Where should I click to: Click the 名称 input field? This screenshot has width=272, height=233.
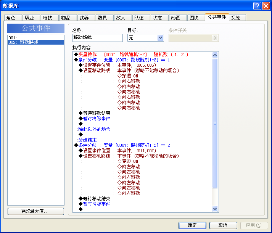click(x=98, y=38)
